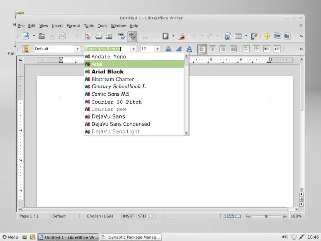This screenshot has height=241, width=321.
Task: Set paragraph alignment to right
Action: pyautogui.click(x=223, y=49)
